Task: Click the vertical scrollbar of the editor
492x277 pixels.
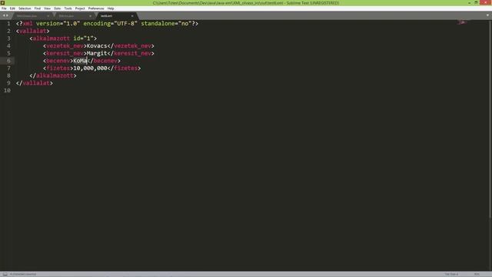Action: [x=490, y=119]
